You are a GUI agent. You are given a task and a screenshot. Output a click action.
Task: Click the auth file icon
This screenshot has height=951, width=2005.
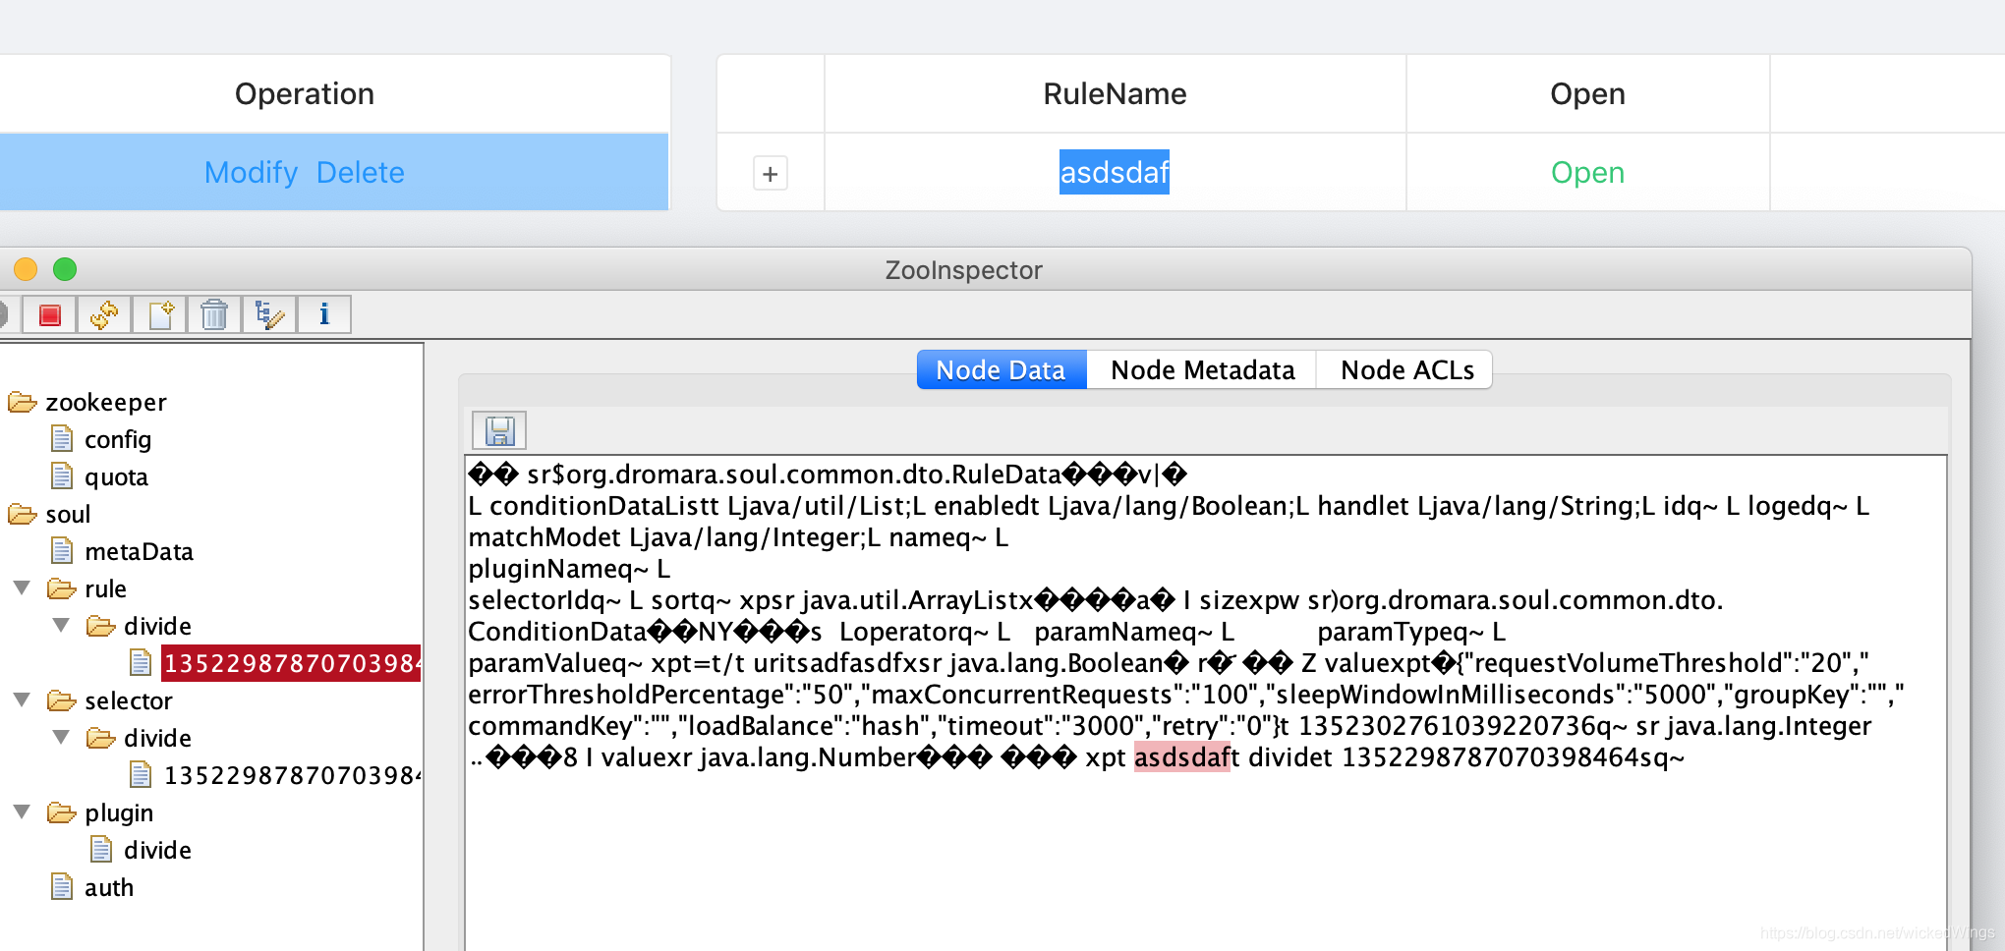62,886
